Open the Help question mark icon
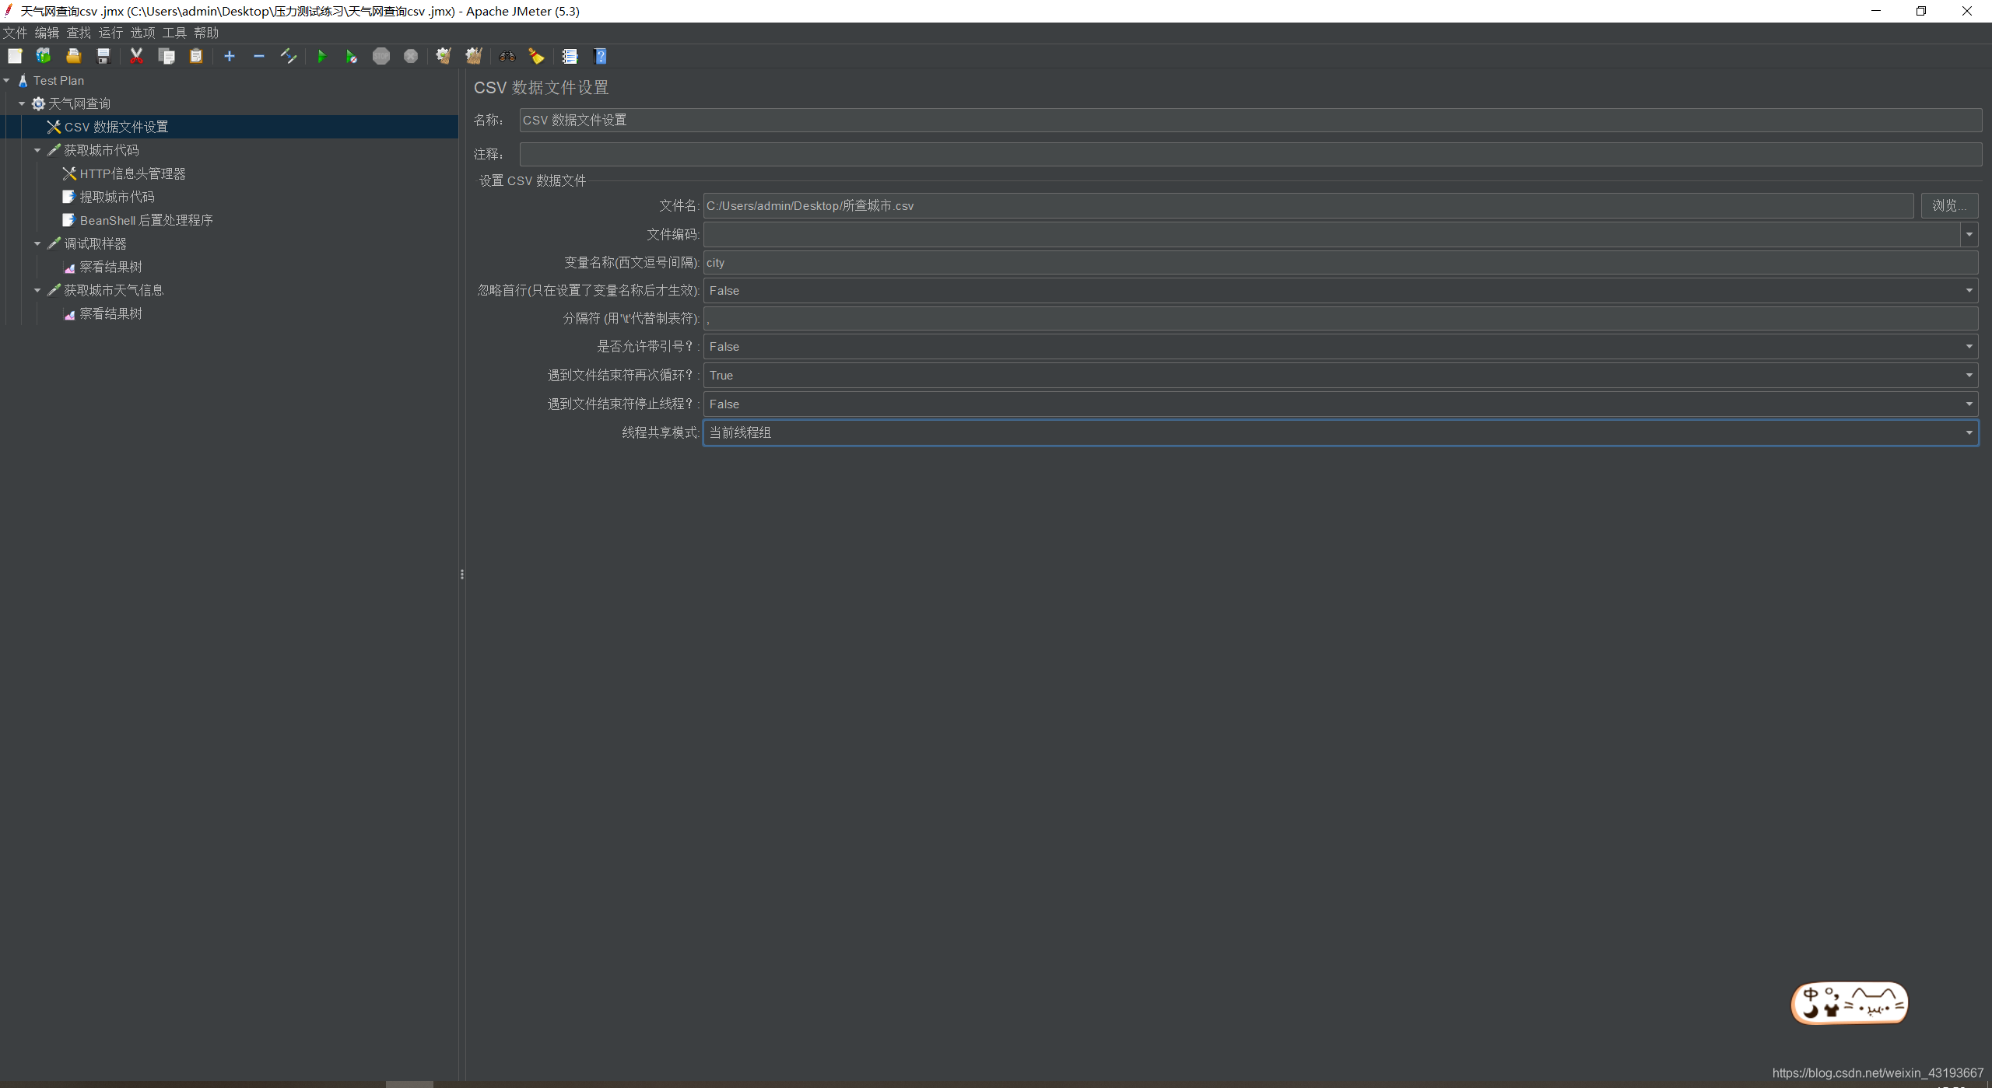1992x1088 pixels. 600,56
